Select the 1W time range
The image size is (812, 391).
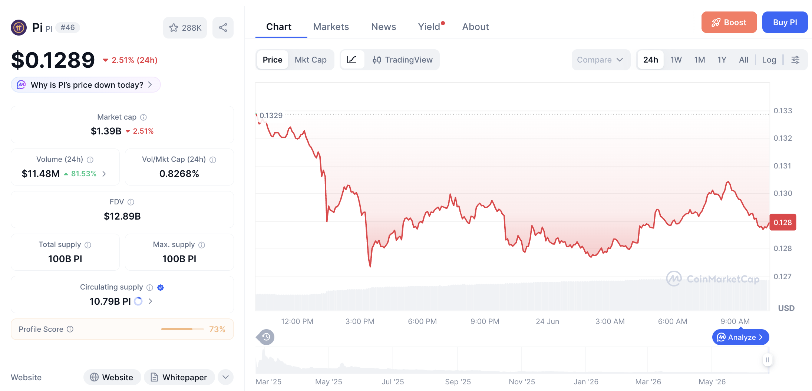tap(676, 60)
